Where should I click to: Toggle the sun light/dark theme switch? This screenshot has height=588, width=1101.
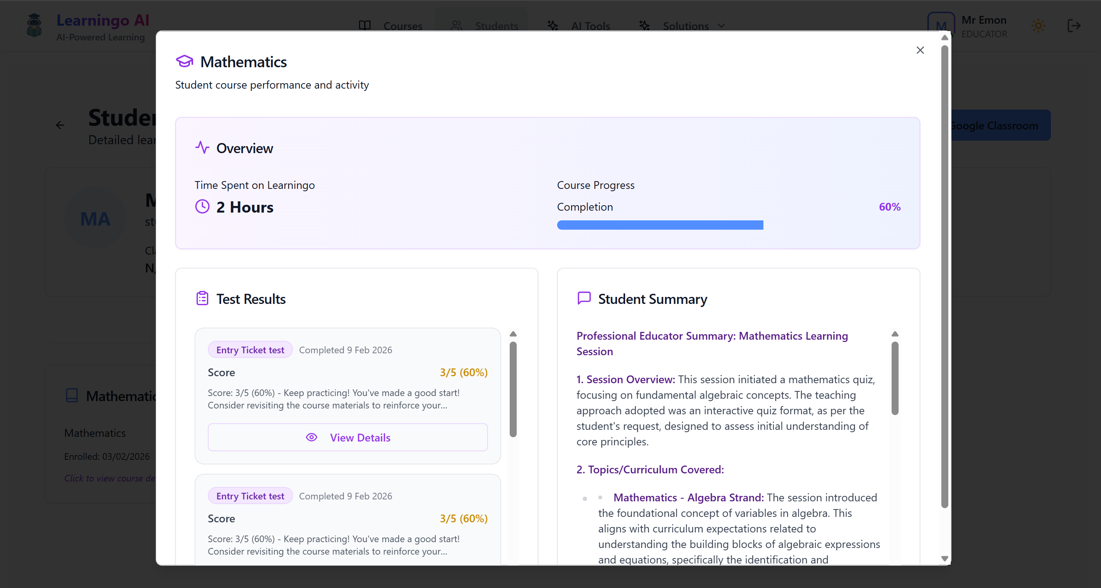pos(1038,26)
